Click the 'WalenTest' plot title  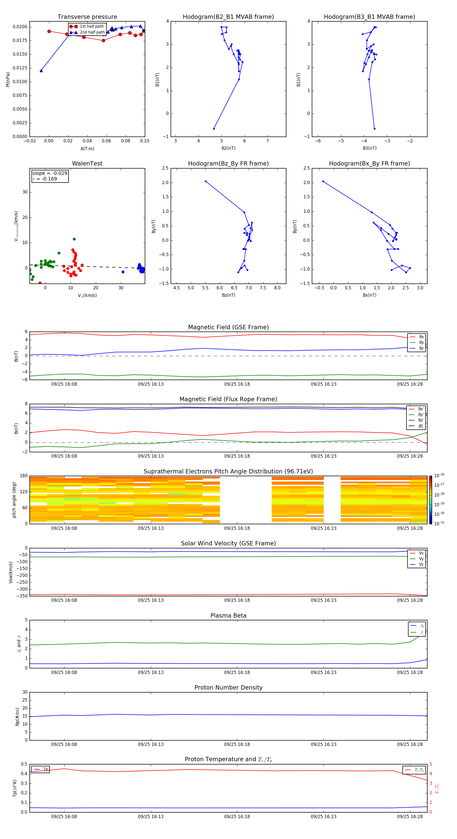click(87, 163)
